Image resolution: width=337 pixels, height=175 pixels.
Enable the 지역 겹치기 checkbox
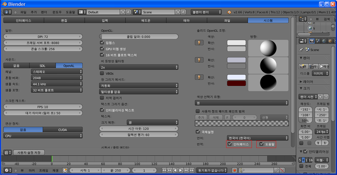(x=102, y=98)
